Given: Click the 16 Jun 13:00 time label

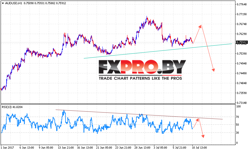Looking at the screenshot, I should [x=85, y=148].
